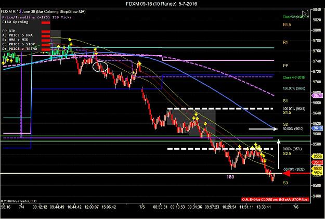Click the PP RTH label
This screenshot has height=219, width=325.
pyautogui.click(x=9, y=31)
